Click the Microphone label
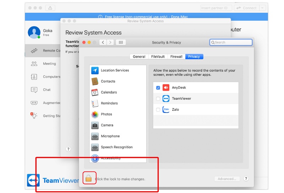This screenshot has height=193, width=284. pyautogui.click(x=110, y=136)
